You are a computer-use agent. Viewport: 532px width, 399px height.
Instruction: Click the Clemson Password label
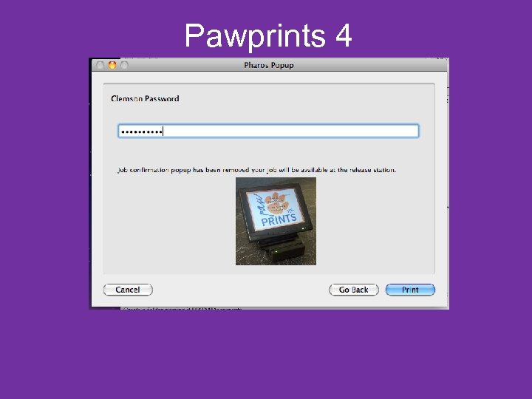click(x=145, y=99)
